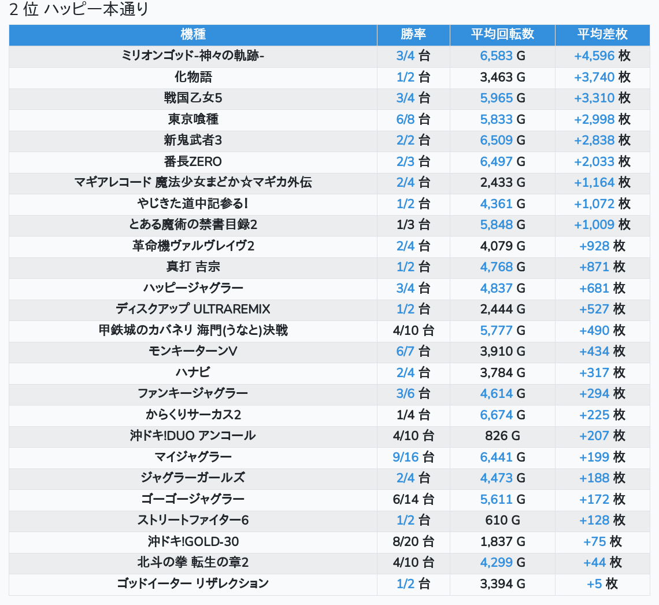The image size is (659, 605).
Task: Select the ファンキージャグラー machine name
Action: tap(193, 393)
